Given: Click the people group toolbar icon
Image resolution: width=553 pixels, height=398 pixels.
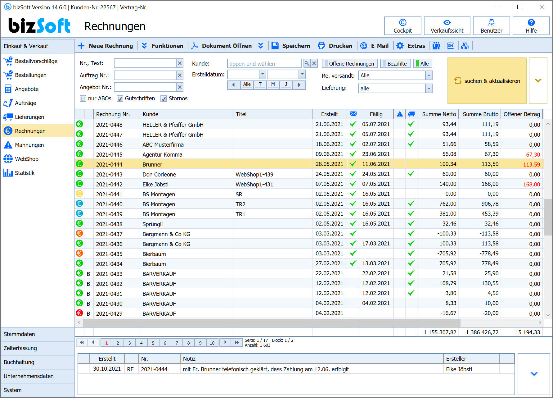Looking at the screenshot, I should click(436, 46).
